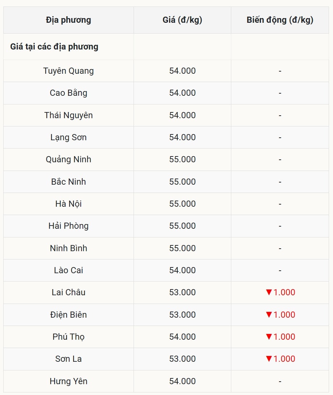This screenshot has width=333, height=395.
Task: Select the Bắc Ninh location cell
Action: click(x=68, y=181)
